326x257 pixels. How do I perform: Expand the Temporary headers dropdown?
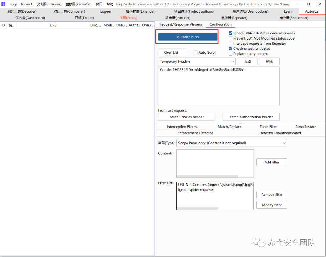click(x=197, y=62)
